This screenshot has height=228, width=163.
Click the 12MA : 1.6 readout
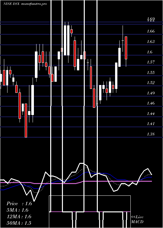tap(19, 216)
